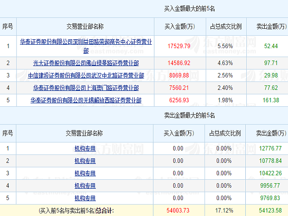
Task: Select ratio value 2.40%
Action: (225, 88)
